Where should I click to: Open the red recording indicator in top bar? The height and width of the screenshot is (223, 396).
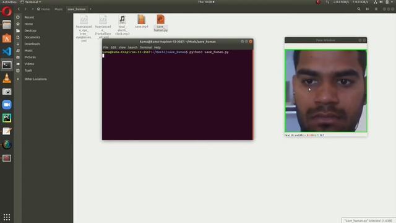pos(318,2)
